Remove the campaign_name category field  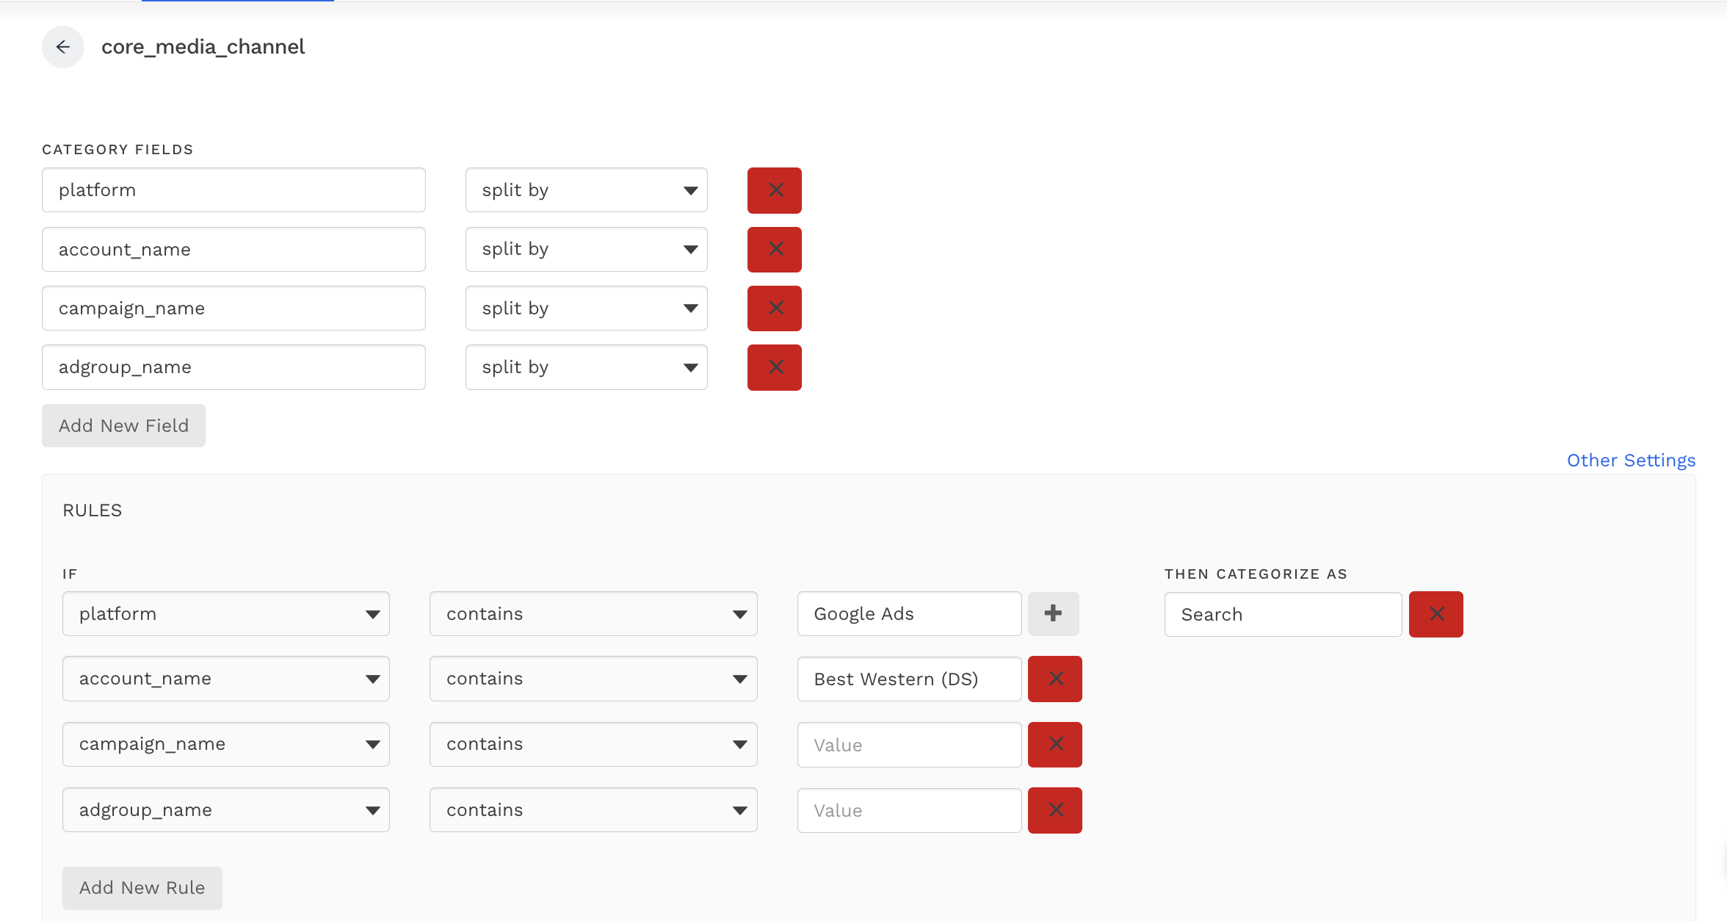[774, 308]
